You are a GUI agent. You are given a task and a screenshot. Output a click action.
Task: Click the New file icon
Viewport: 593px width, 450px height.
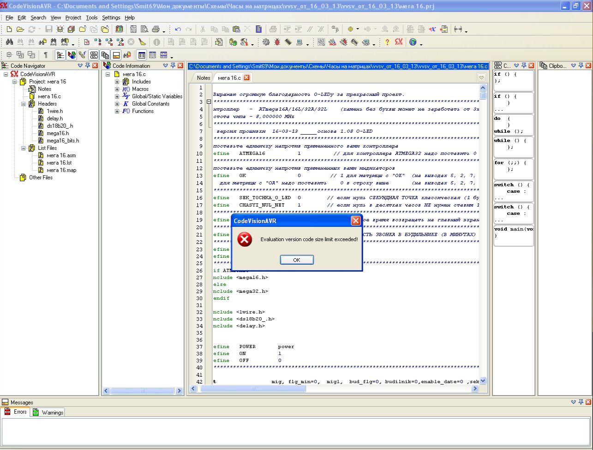pyautogui.click(x=9, y=29)
